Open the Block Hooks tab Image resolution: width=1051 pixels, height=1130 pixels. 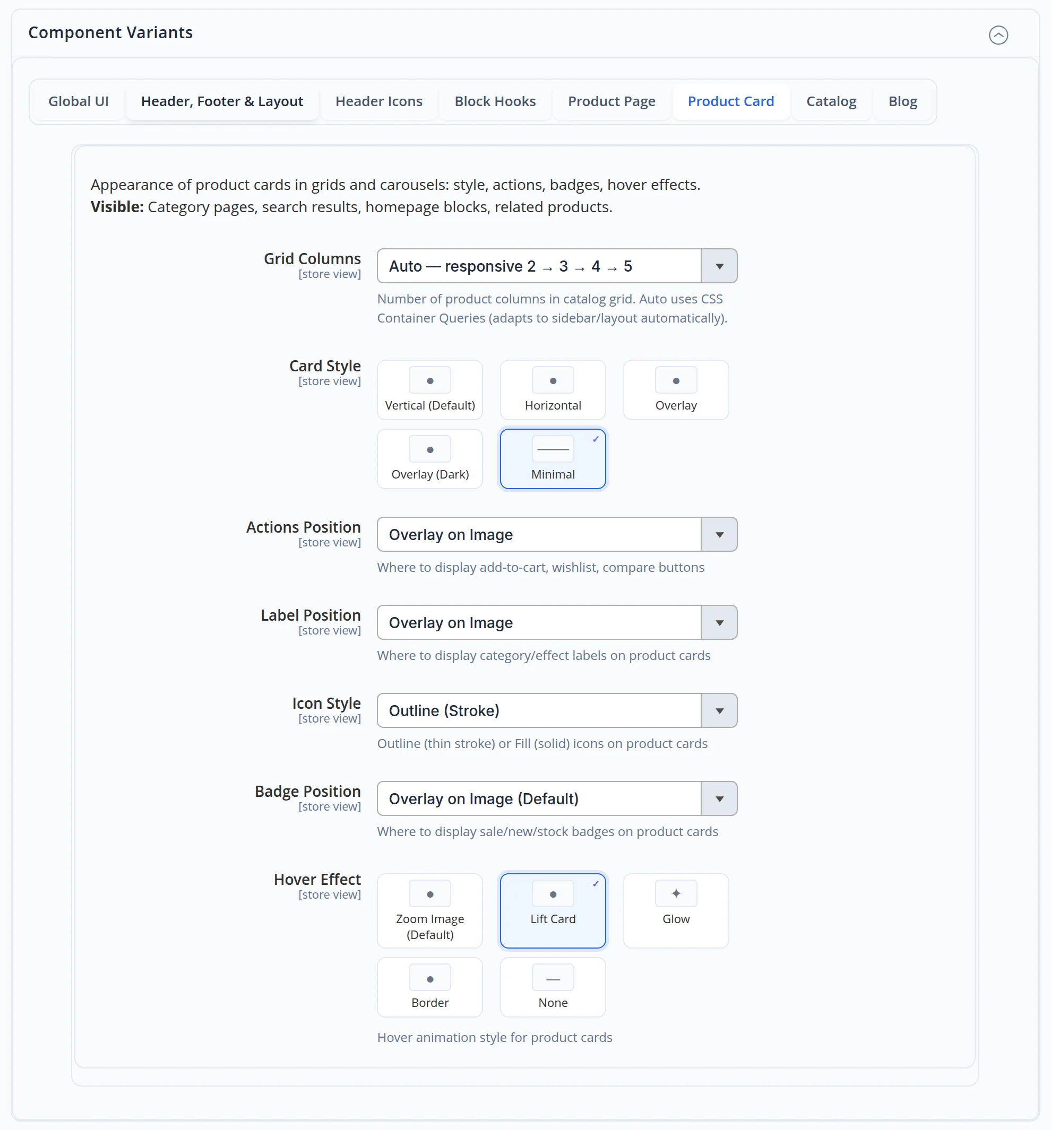click(495, 101)
